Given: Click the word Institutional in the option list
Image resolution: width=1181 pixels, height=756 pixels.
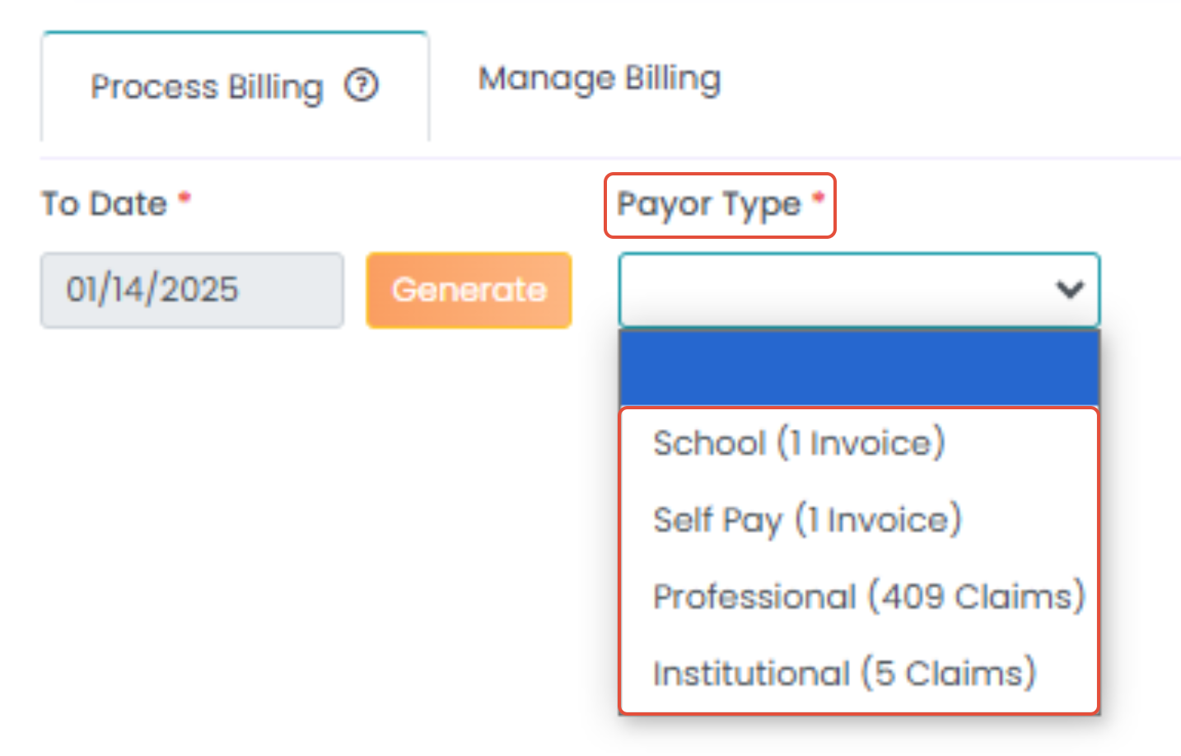Looking at the screenshot, I should tap(752, 674).
